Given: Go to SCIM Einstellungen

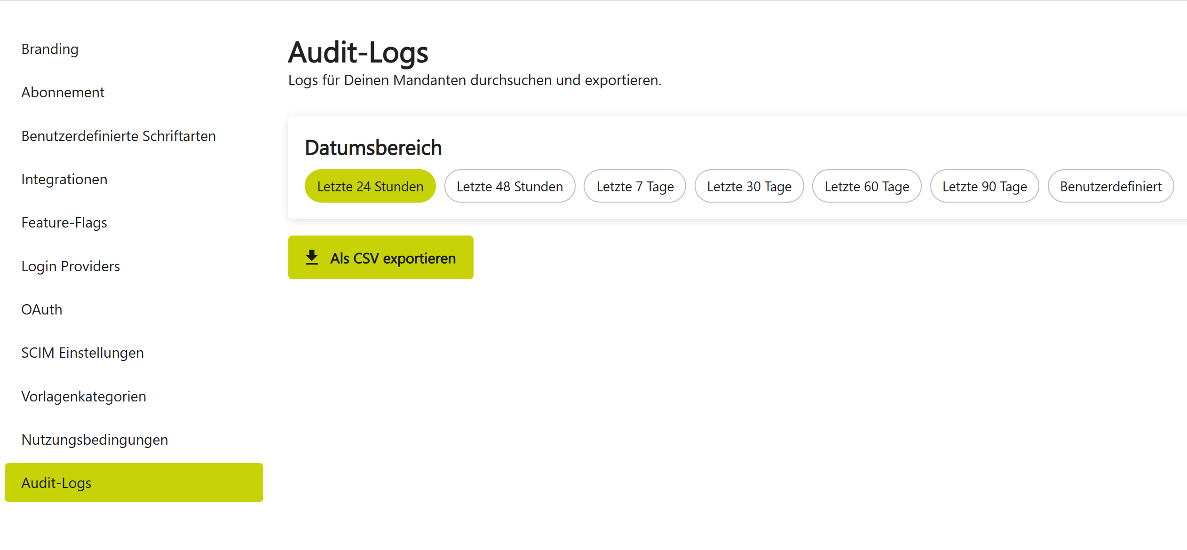Looking at the screenshot, I should [83, 353].
